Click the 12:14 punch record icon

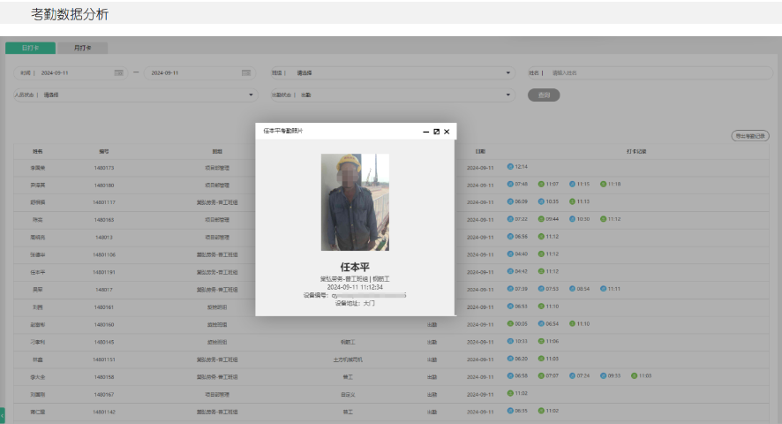(510, 166)
